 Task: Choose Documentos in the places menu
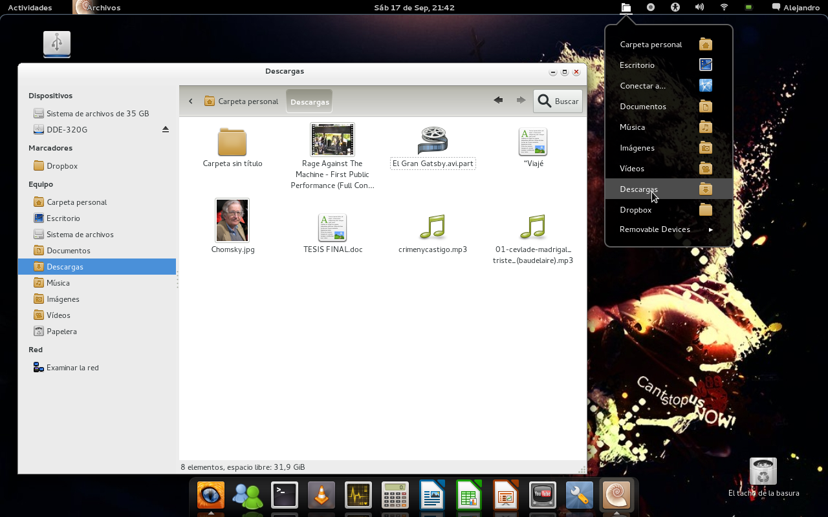(669, 107)
